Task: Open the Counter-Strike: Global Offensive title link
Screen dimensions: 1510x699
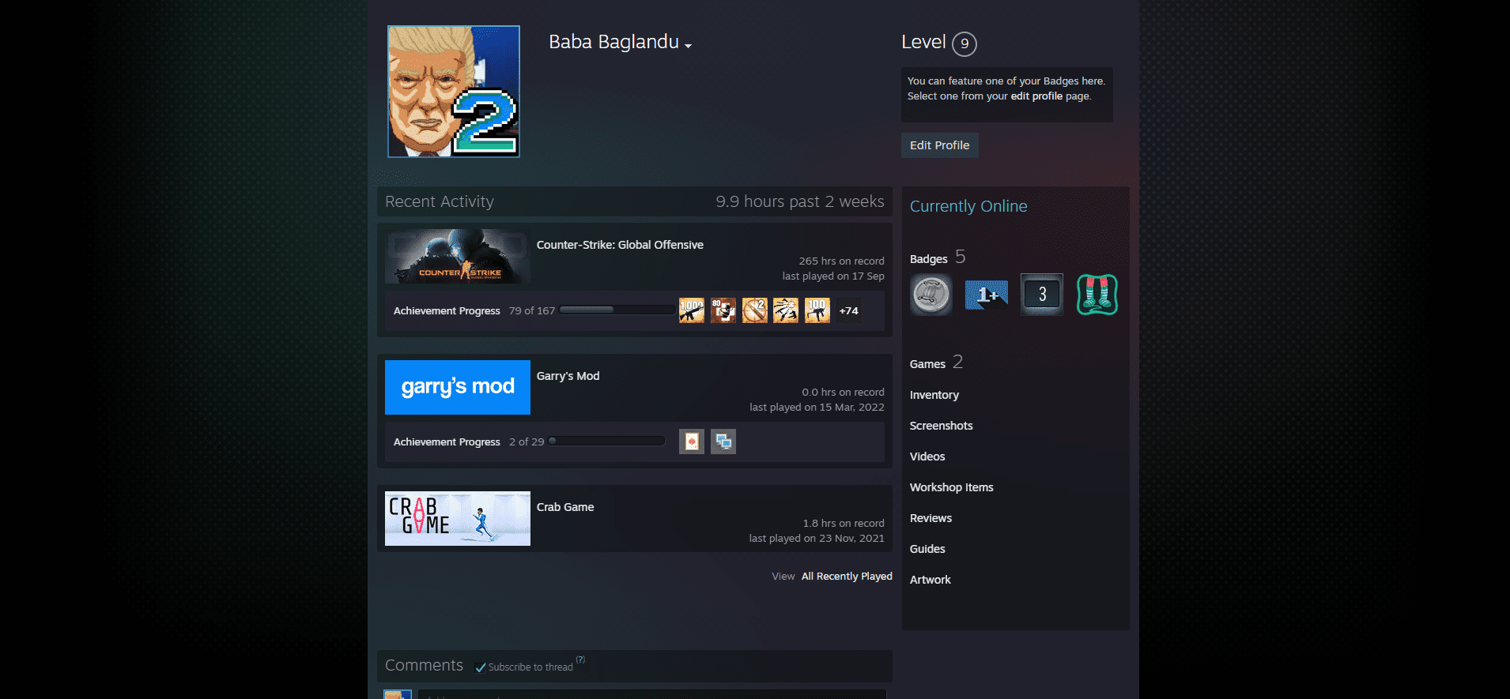Action: (620, 245)
